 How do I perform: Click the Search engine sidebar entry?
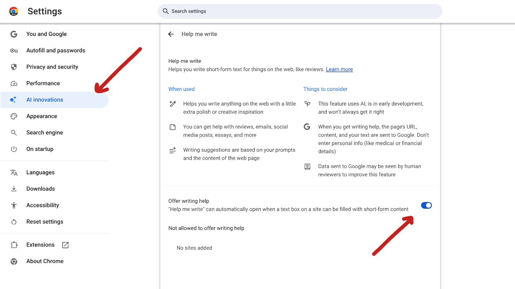pyautogui.click(x=44, y=132)
